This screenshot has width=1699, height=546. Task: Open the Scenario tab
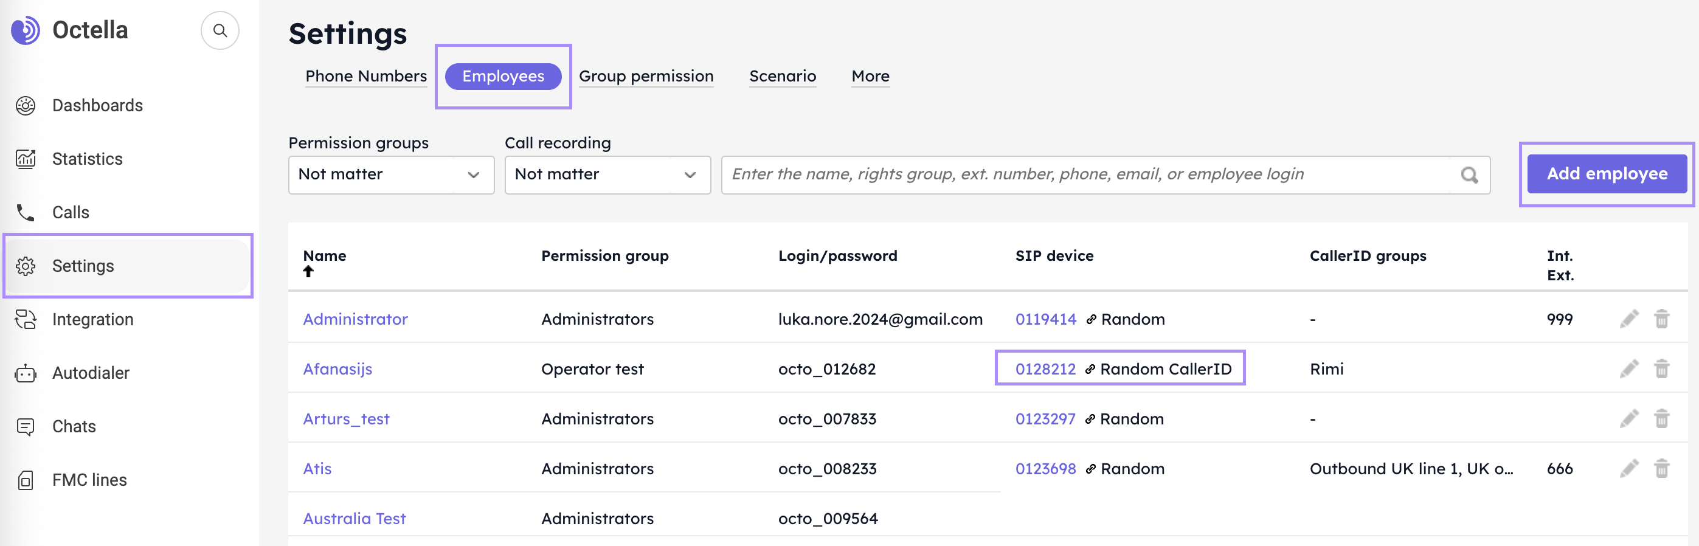(x=782, y=77)
